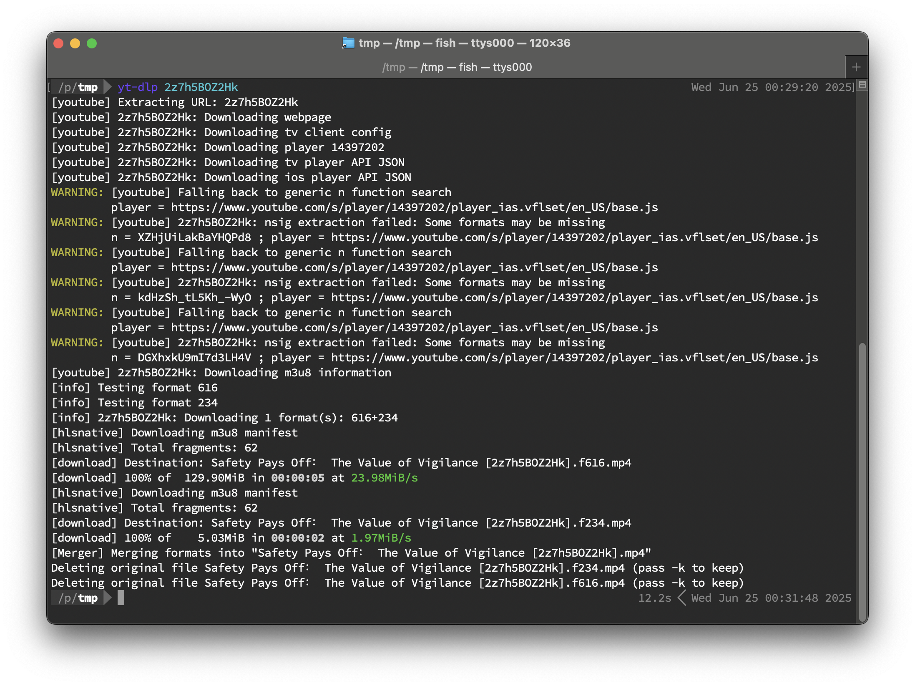Click the size '5.03MiB' in download line

pos(221,538)
